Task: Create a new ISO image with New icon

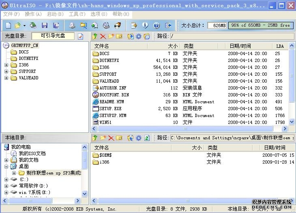Action: coord(8,26)
